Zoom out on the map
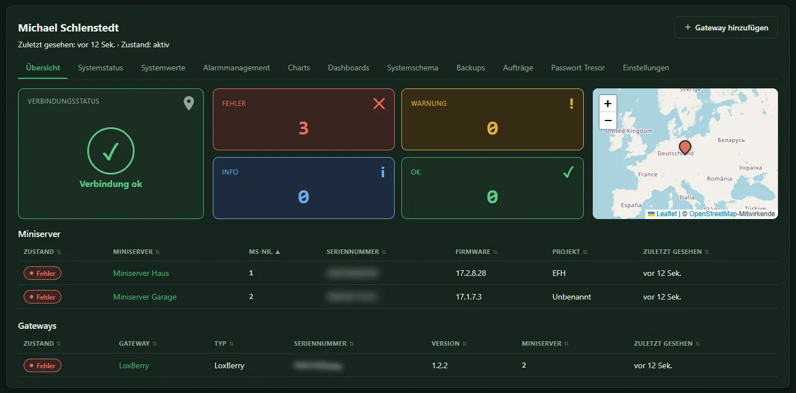This screenshot has height=393, width=796. [608, 120]
